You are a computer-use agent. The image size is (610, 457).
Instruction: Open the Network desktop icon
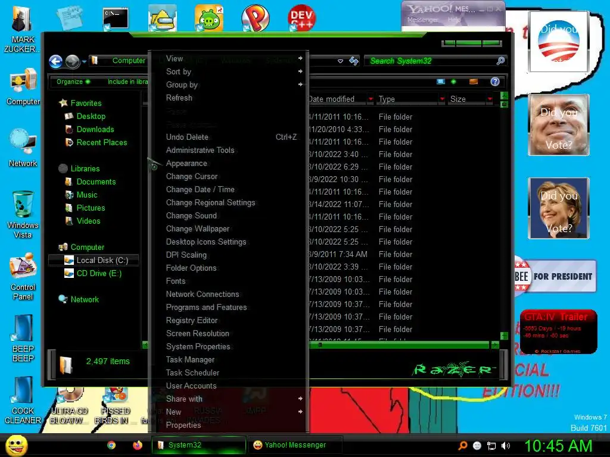[x=23, y=148]
